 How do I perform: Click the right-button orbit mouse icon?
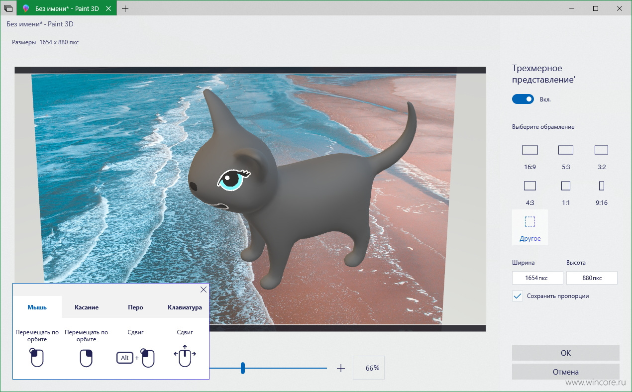click(x=86, y=358)
